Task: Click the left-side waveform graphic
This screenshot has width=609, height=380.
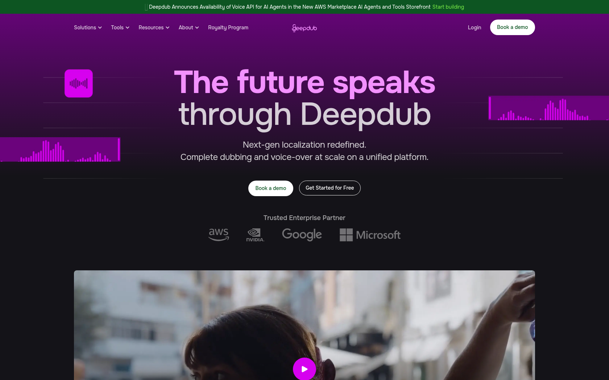Action: (x=60, y=149)
